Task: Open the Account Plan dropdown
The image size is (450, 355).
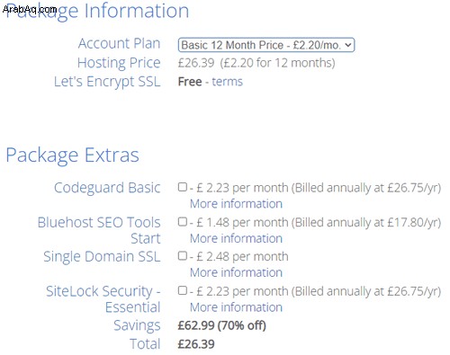Action: [266, 45]
